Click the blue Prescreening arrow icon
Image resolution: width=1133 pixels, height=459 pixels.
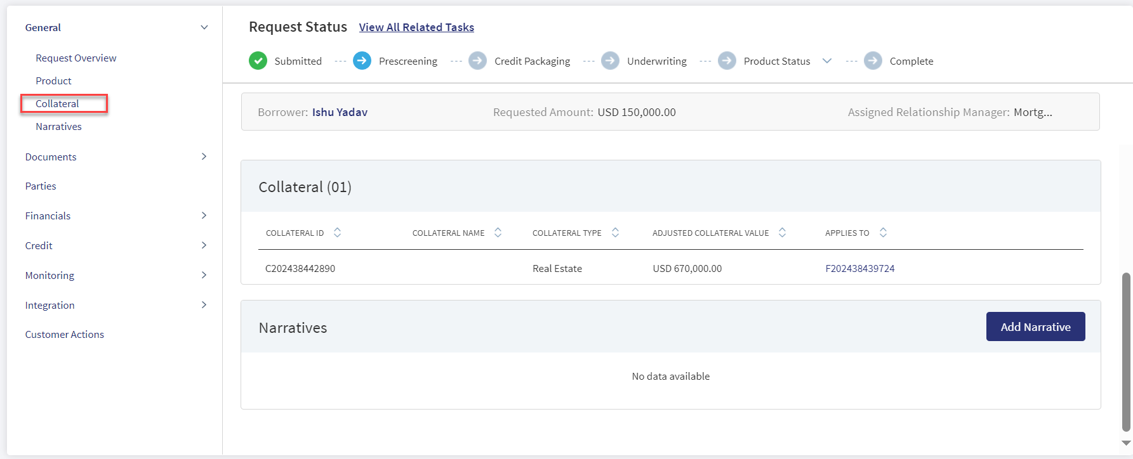coord(362,61)
